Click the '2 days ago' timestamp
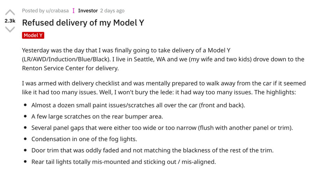The width and height of the screenshot is (316, 169). pyautogui.click(x=112, y=11)
